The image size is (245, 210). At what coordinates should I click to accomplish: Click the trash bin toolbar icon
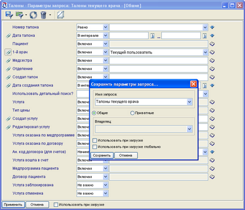point(43,15)
